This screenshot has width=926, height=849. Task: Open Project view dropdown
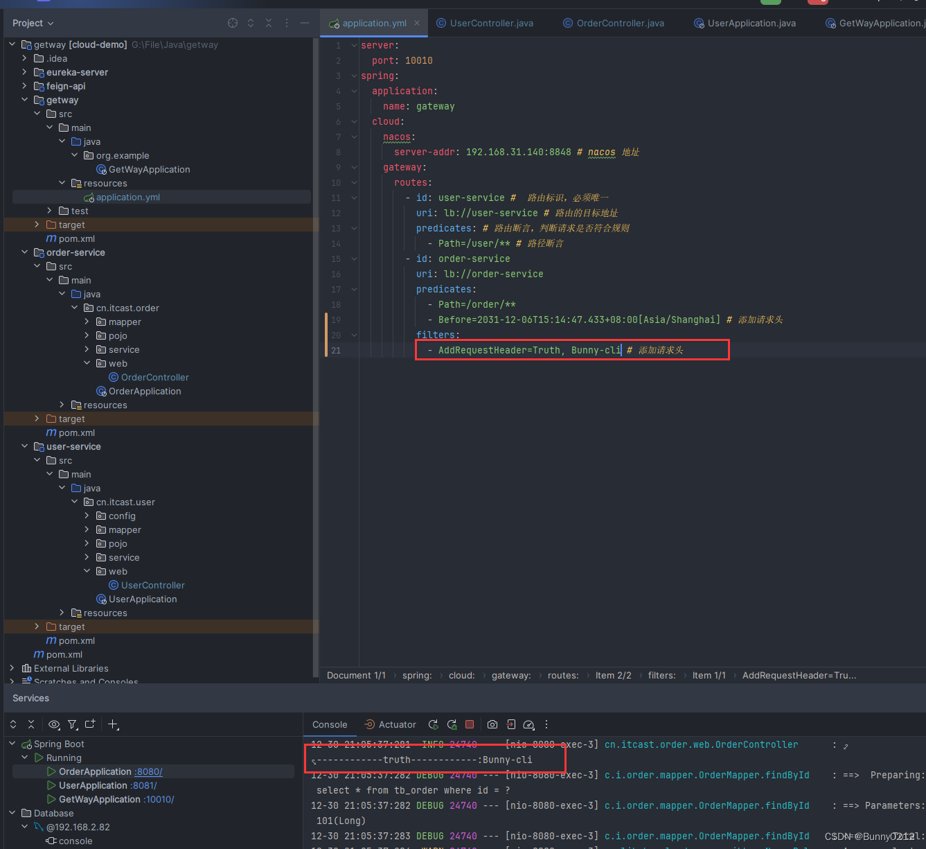(33, 23)
